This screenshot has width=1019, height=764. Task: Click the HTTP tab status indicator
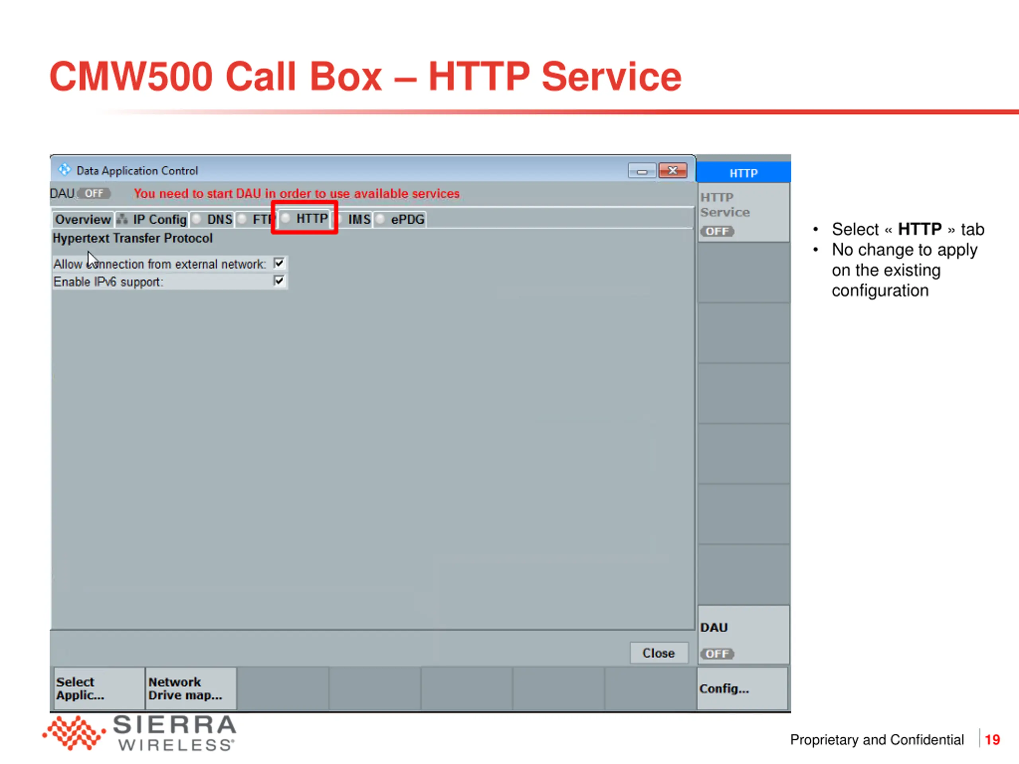point(286,218)
